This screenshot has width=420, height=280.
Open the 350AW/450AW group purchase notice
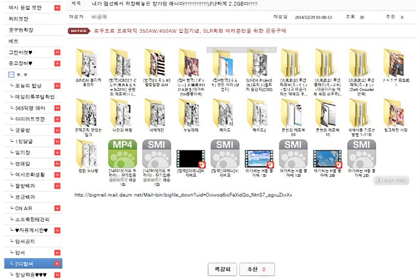click(190, 31)
